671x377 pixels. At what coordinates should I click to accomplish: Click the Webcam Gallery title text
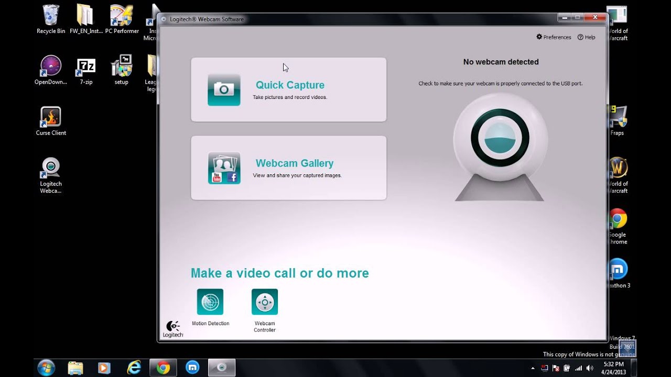(x=295, y=163)
